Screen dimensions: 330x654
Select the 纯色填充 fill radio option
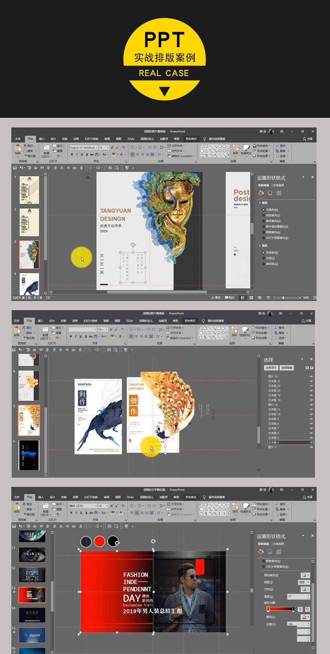[x=264, y=215]
